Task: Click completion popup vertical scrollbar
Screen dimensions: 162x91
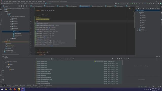Action: tap(75, 31)
